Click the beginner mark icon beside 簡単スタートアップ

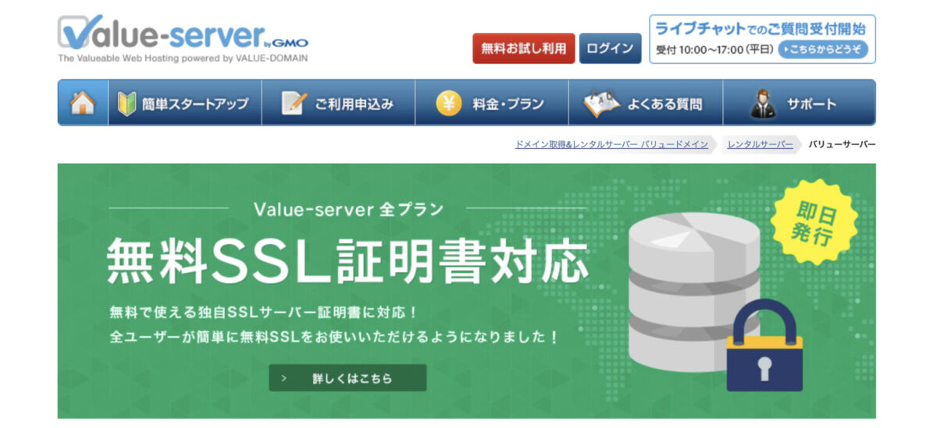126,103
